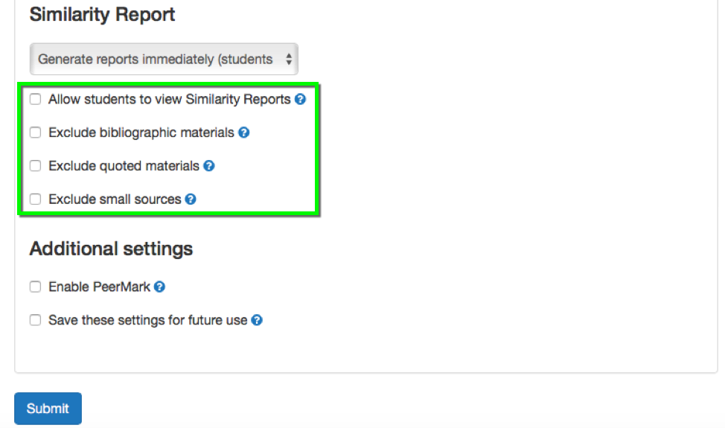Screen dimensions: 725x428
Task: Toggle Exclude small sources checkbox
Action: pos(35,199)
